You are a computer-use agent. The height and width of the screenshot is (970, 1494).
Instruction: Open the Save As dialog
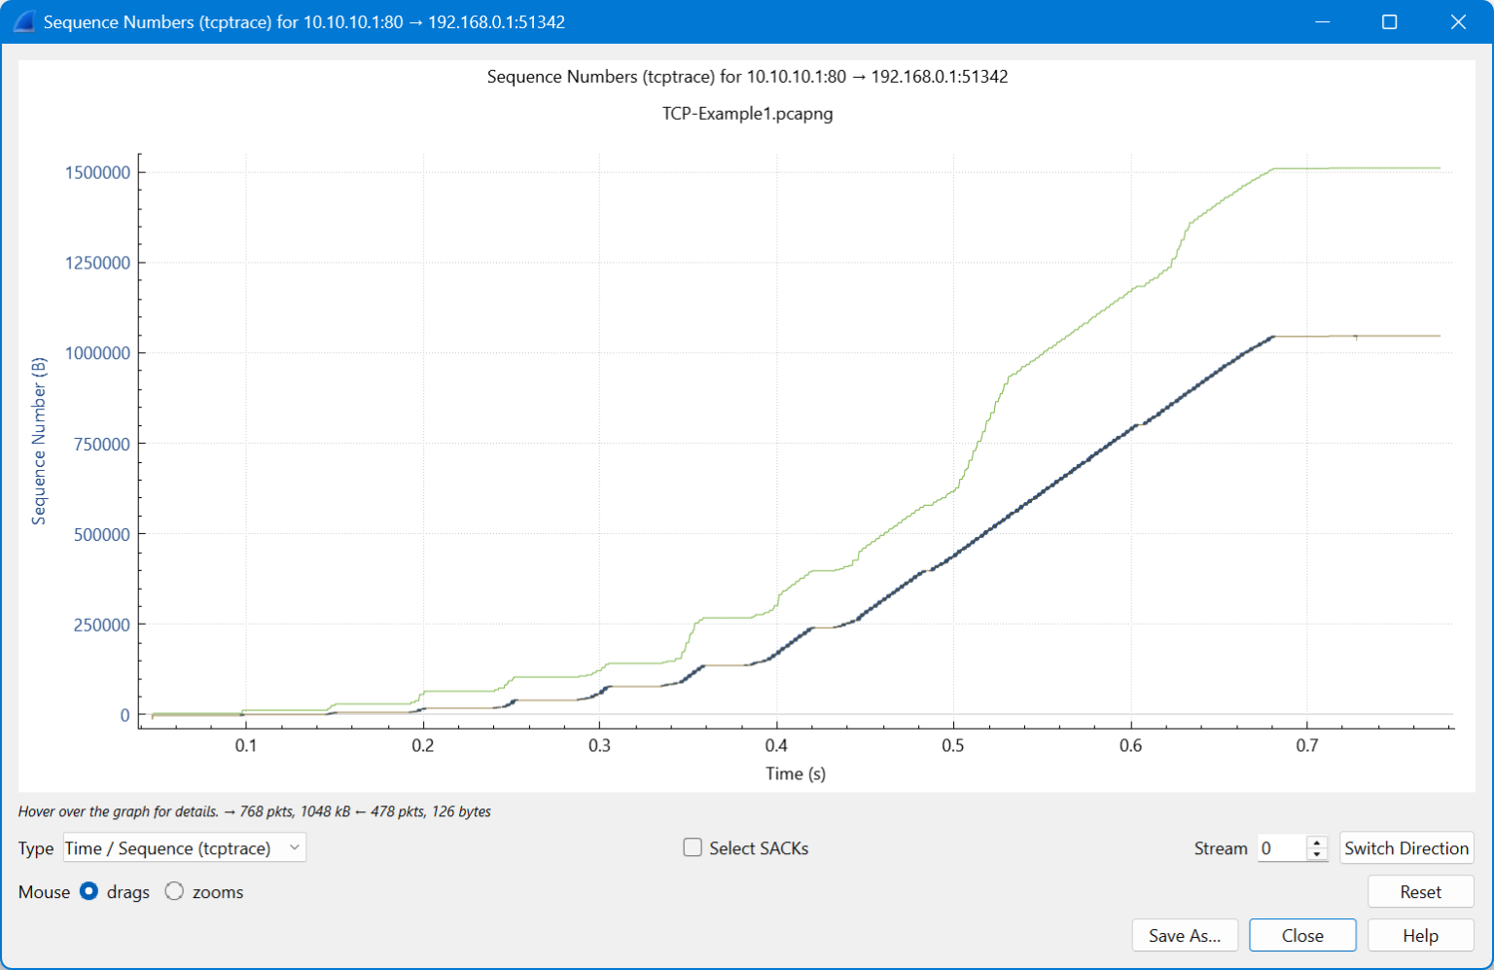(x=1185, y=935)
